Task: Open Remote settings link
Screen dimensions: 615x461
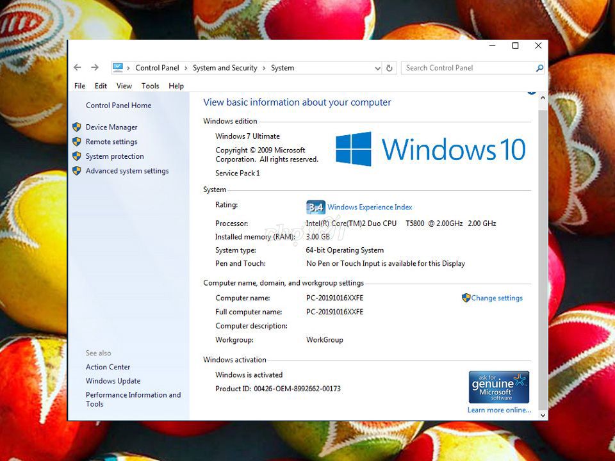Action: 111,142
